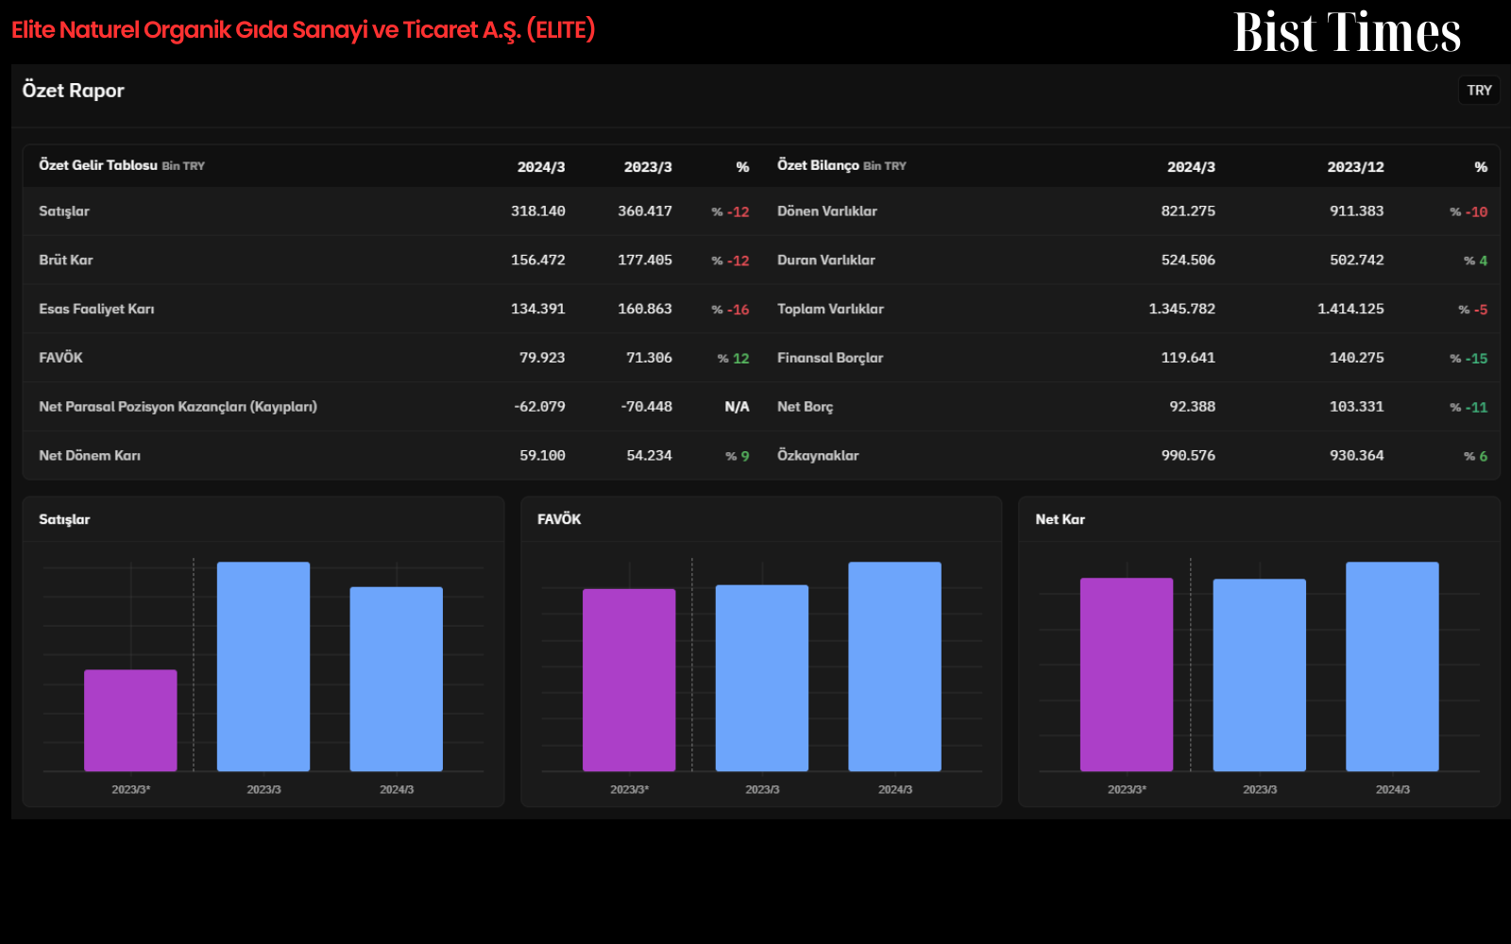1511x944 pixels.
Task: Click the Finansal Borçlar label
Action: [830, 358]
